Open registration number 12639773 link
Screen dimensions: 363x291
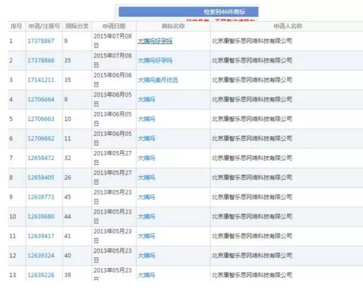(x=41, y=197)
